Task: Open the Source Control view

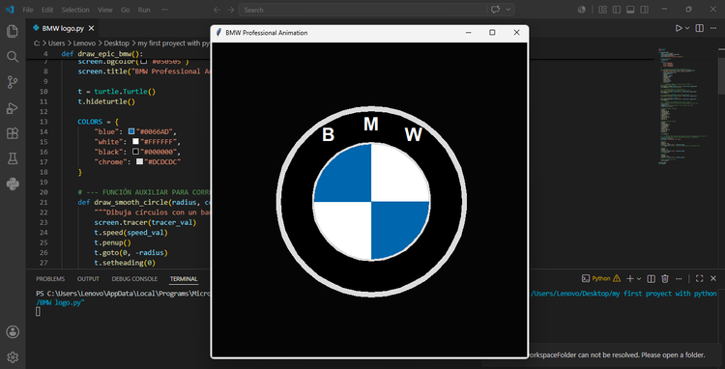Action: coord(13,82)
